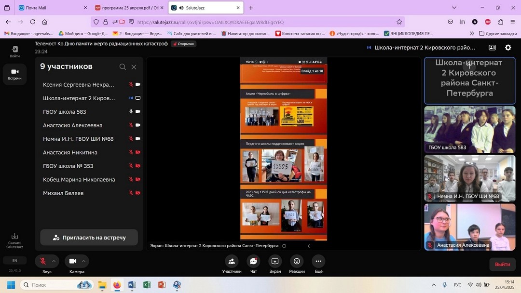Select participant Анастасия Никитина

pyautogui.click(x=90, y=152)
